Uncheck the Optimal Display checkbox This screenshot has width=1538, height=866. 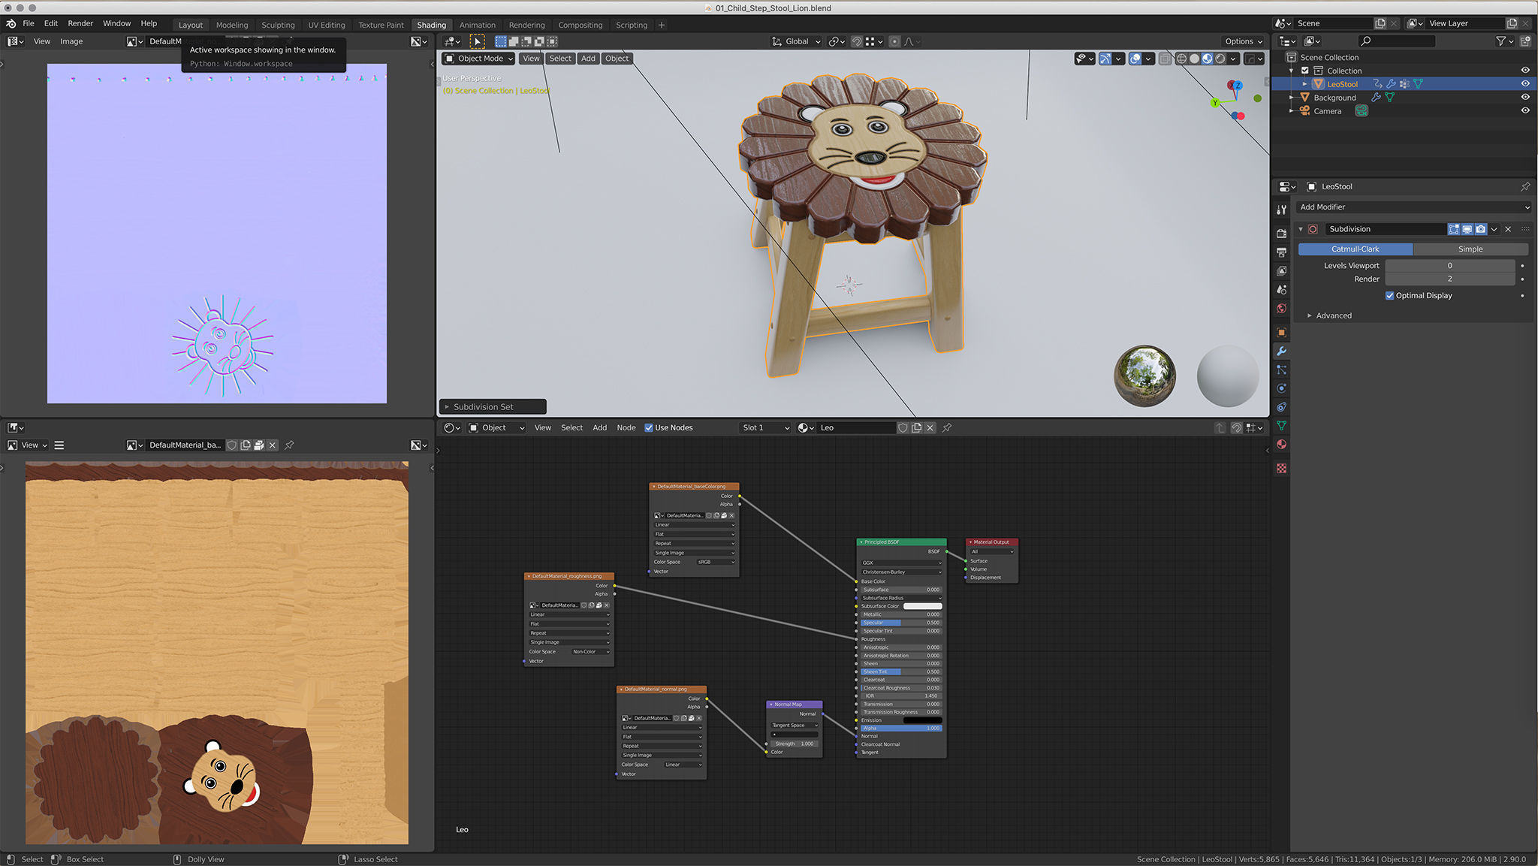tap(1389, 296)
